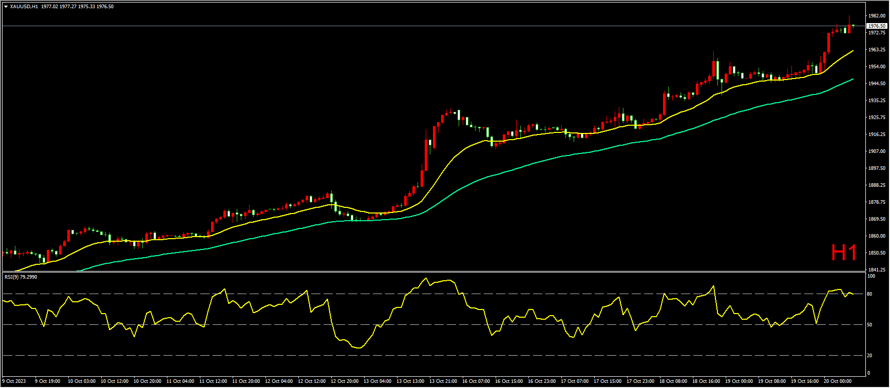Click the XAUUSD,H1 chart title text
The height and width of the screenshot is (388, 890).
(x=24, y=7)
